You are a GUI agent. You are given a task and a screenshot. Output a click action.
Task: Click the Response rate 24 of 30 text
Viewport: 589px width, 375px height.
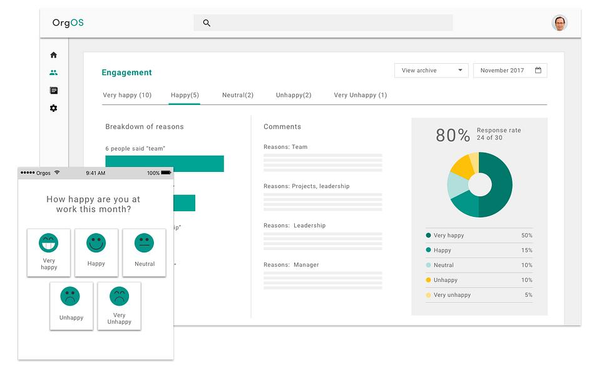pos(499,134)
